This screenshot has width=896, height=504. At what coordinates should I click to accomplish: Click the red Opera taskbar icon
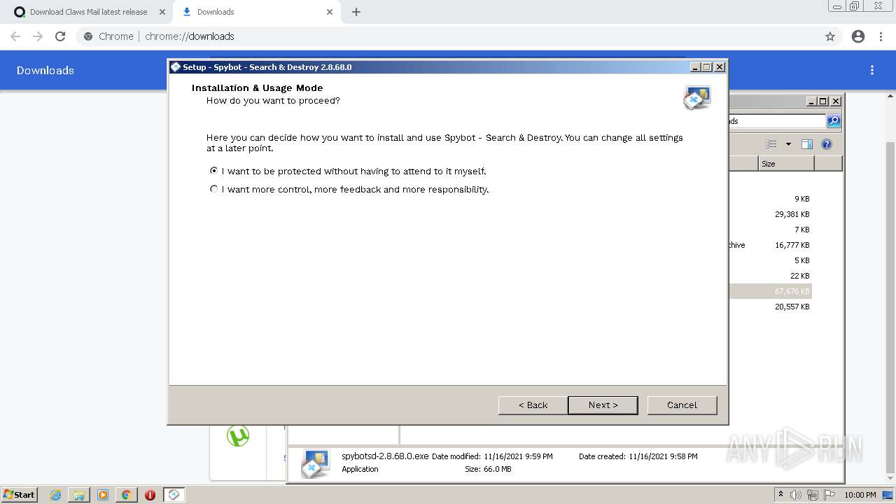tap(150, 495)
